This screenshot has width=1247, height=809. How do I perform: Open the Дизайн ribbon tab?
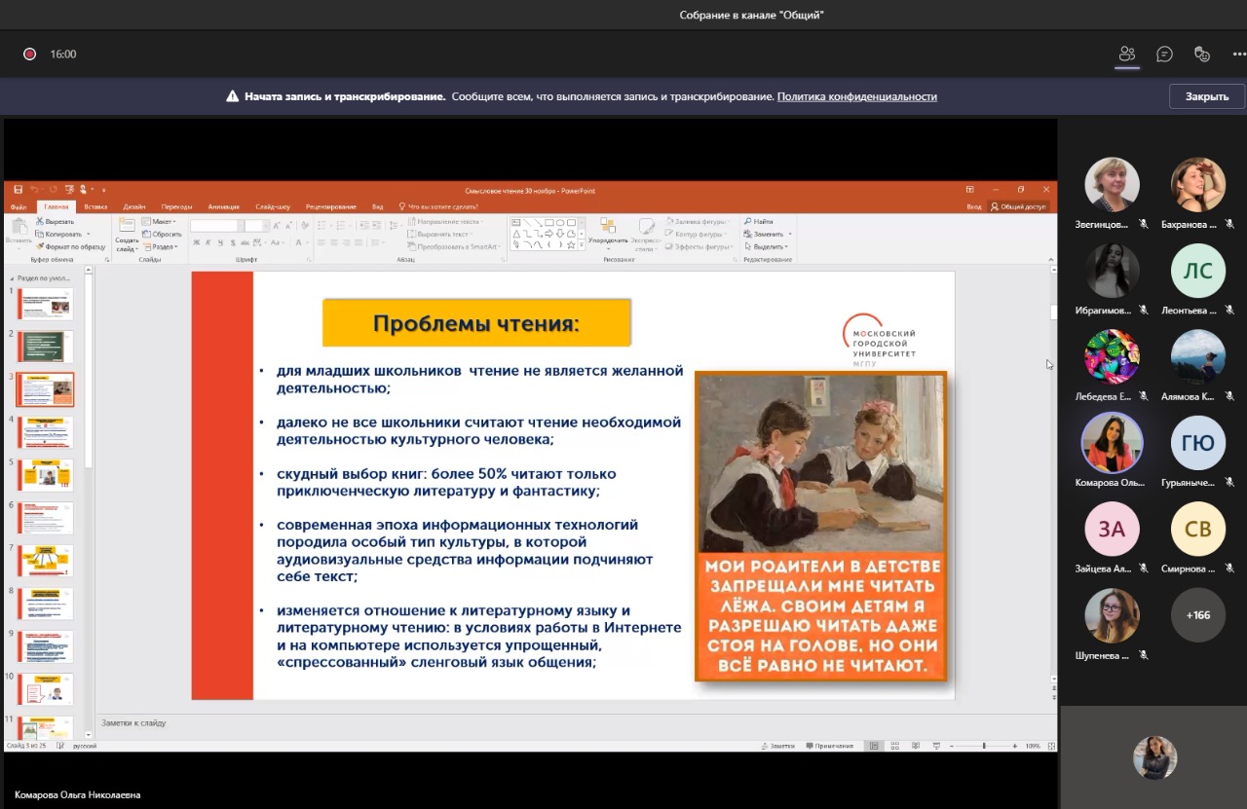point(134,206)
